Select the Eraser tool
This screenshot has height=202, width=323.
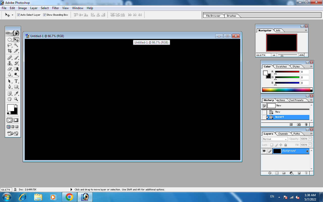click(10, 69)
